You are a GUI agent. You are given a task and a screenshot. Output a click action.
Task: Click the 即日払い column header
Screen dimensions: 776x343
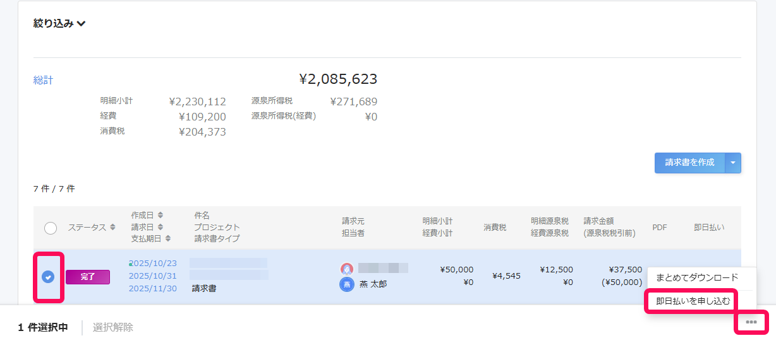pos(709,227)
